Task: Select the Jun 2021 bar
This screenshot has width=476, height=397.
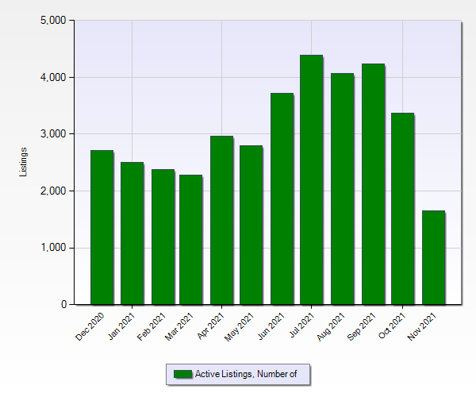Action: click(x=282, y=198)
